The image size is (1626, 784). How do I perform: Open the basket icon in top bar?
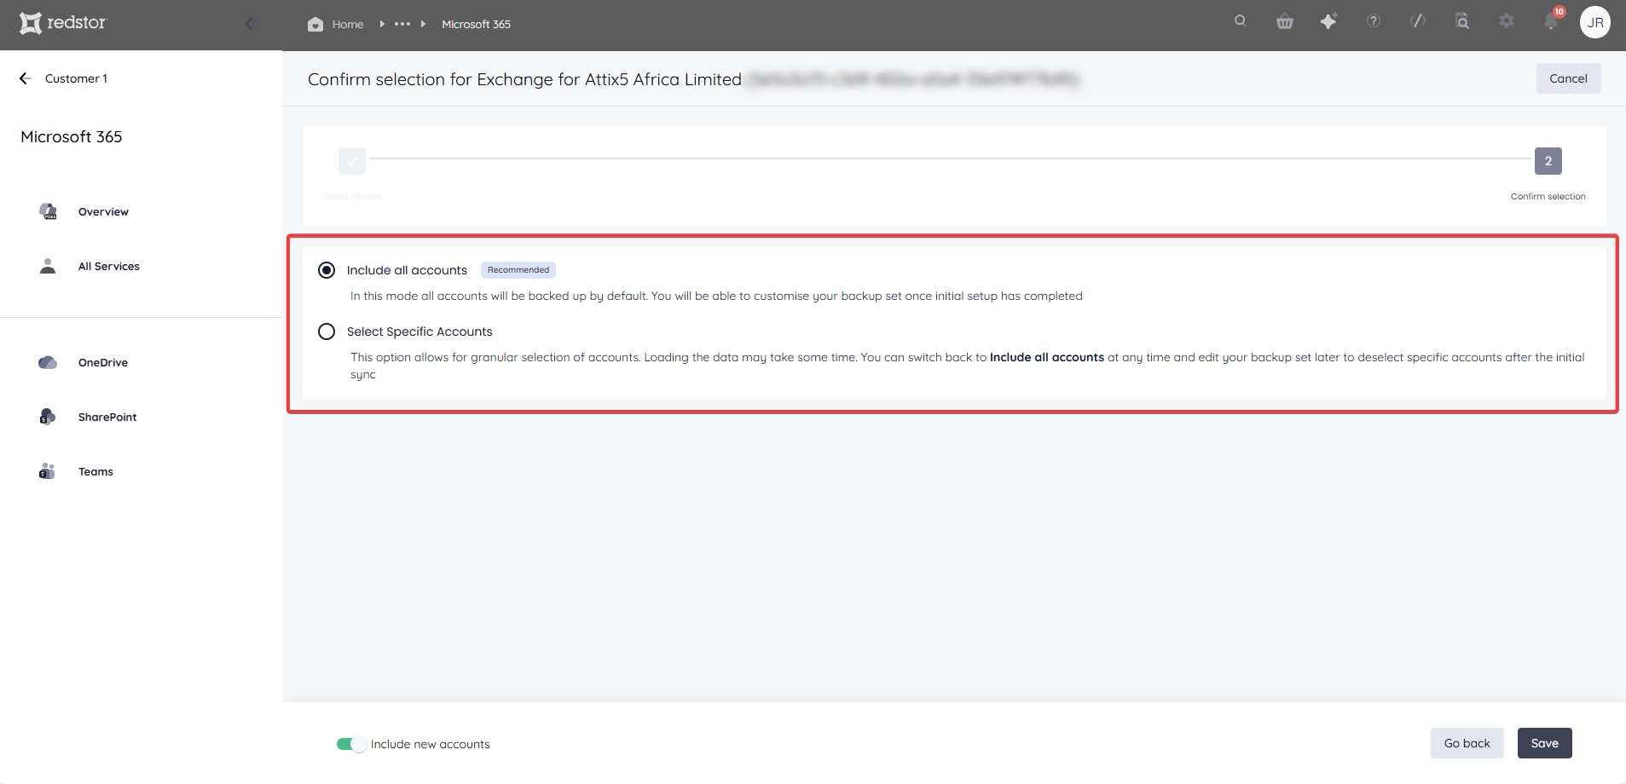1285,21
